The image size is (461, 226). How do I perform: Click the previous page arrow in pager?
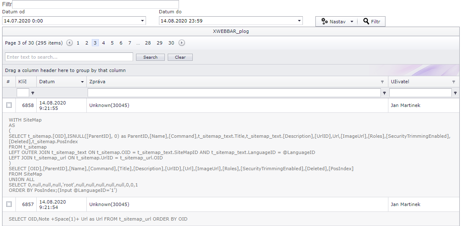pyautogui.click(x=69, y=43)
